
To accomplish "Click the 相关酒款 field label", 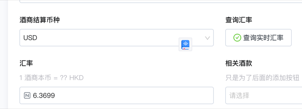I will (x=239, y=63).
